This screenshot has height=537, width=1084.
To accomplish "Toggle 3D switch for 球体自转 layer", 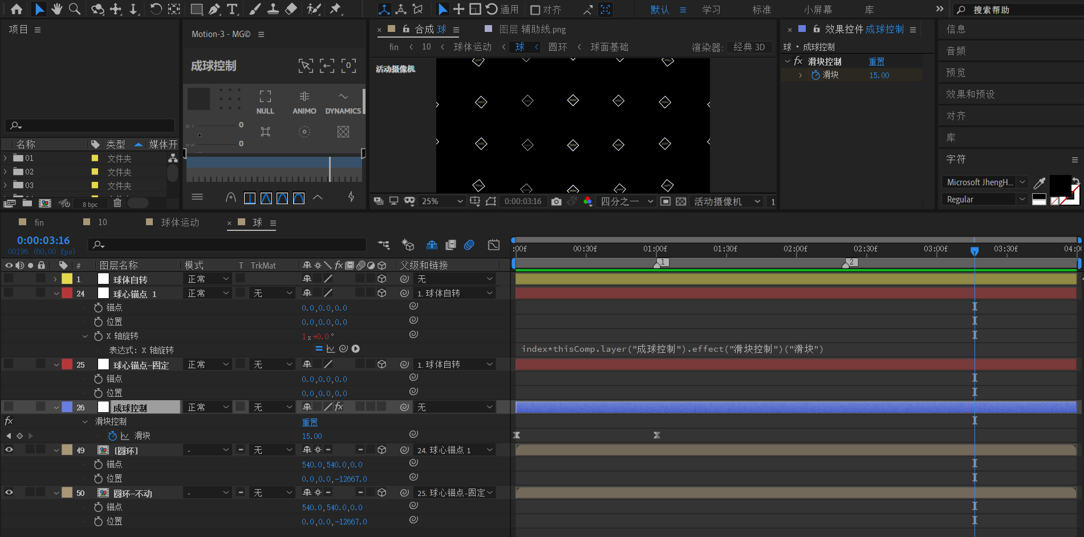I will tap(382, 279).
